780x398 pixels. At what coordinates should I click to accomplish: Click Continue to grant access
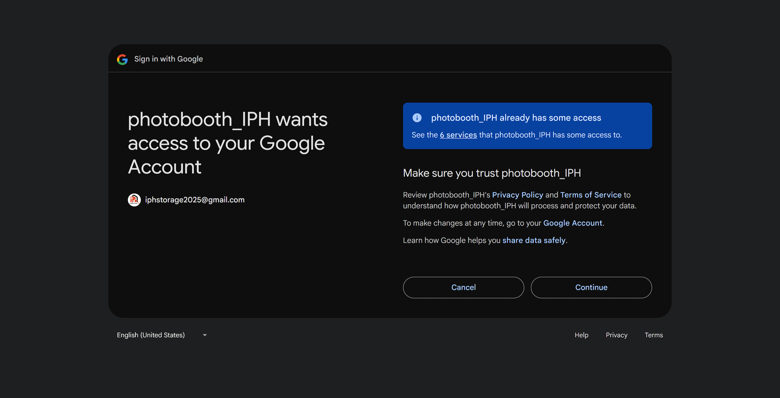[591, 287]
